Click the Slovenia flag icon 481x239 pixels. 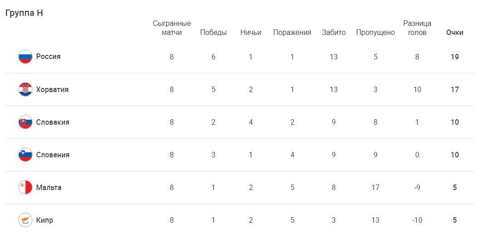pyautogui.click(x=25, y=155)
